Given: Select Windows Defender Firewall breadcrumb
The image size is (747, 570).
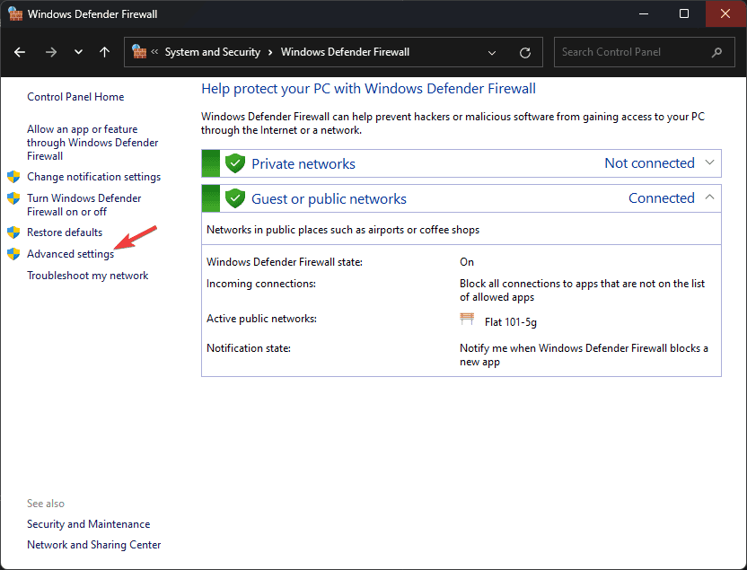Looking at the screenshot, I should click(345, 52).
